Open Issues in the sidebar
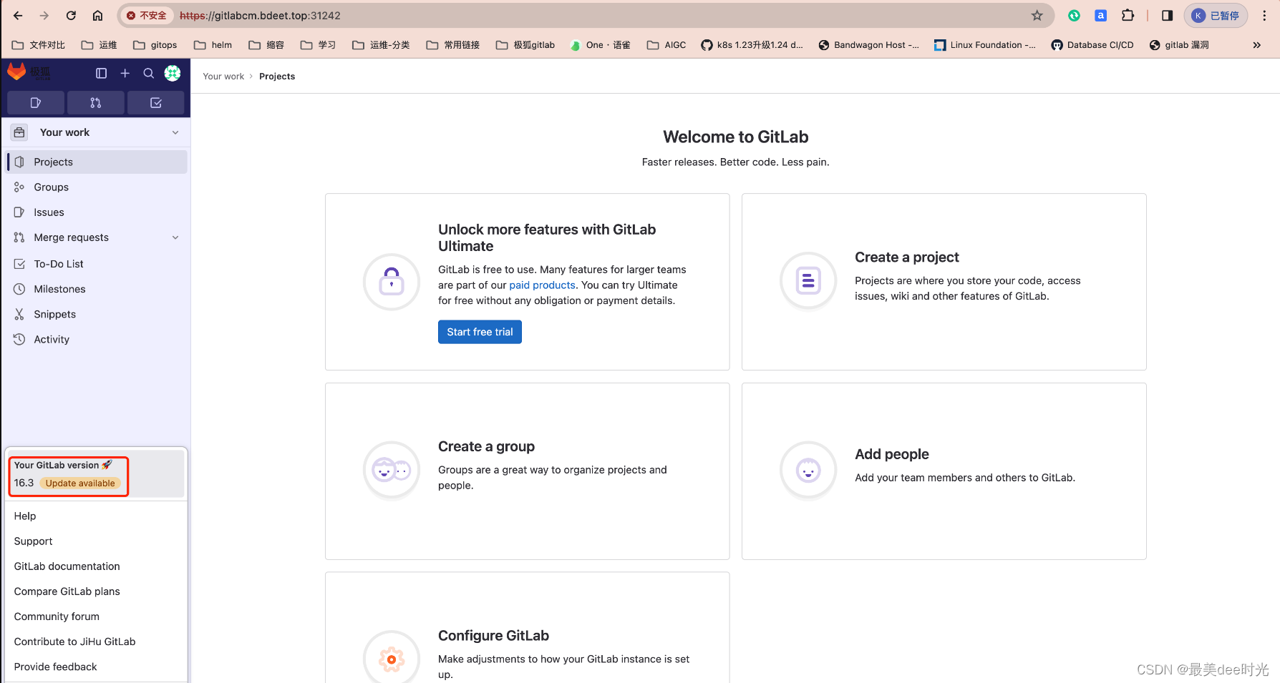Viewport: 1280px width, 683px height. [96, 212]
